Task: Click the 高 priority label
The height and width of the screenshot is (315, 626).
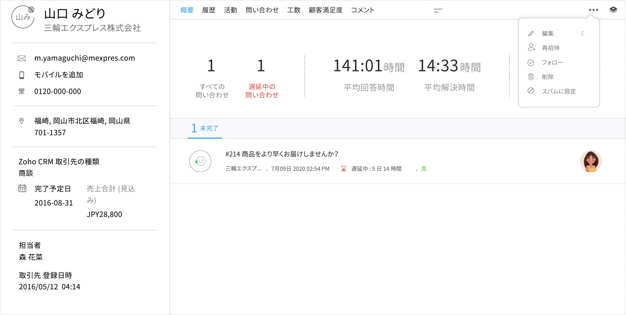Action: [424, 169]
